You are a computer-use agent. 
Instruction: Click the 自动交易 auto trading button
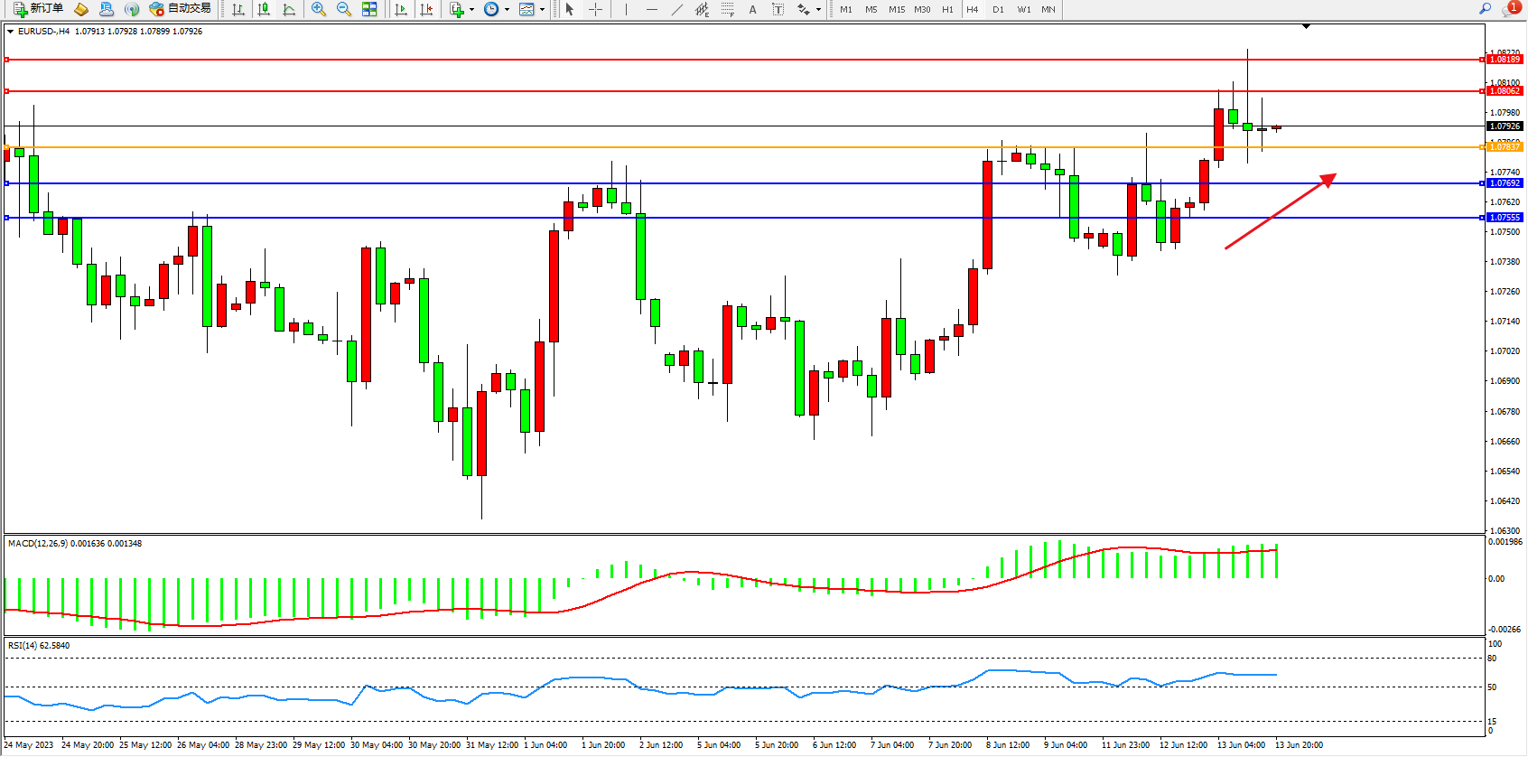pyautogui.click(x=181, y=9)
